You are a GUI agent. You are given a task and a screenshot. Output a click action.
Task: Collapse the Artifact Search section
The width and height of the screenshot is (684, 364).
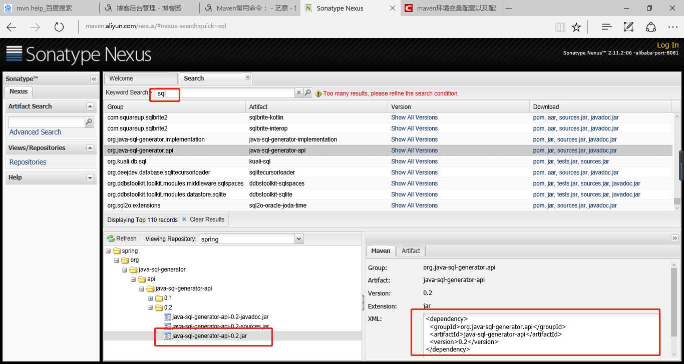pyautogui.click(x=90, y=106)
